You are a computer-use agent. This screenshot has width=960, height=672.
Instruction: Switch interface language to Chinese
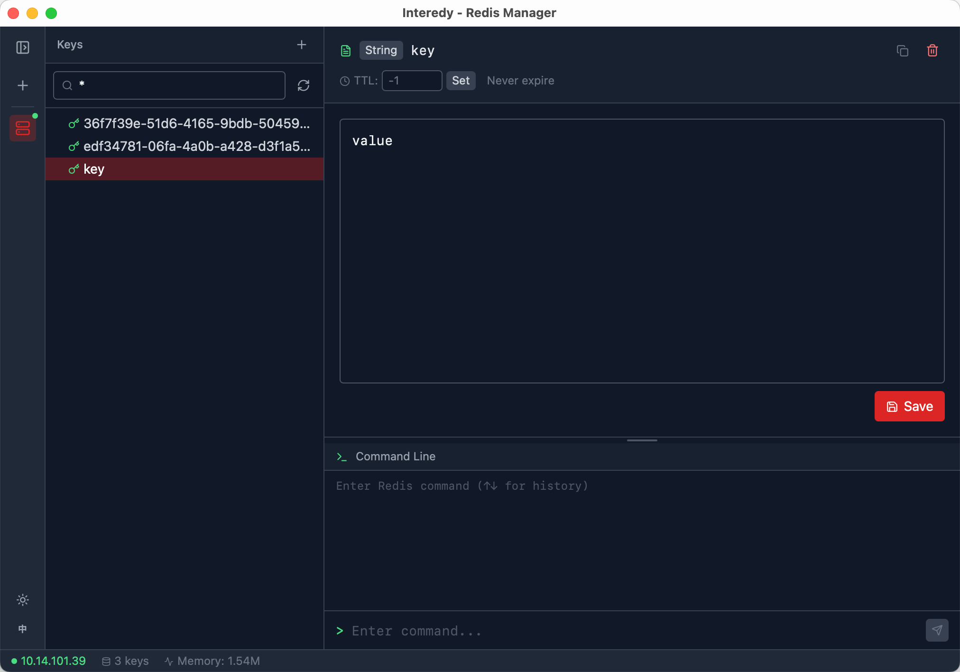click(x=23, y=629)
